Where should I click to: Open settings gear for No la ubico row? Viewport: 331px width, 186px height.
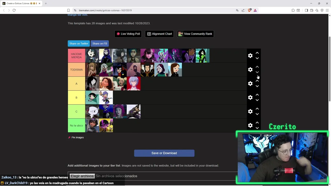250,125
